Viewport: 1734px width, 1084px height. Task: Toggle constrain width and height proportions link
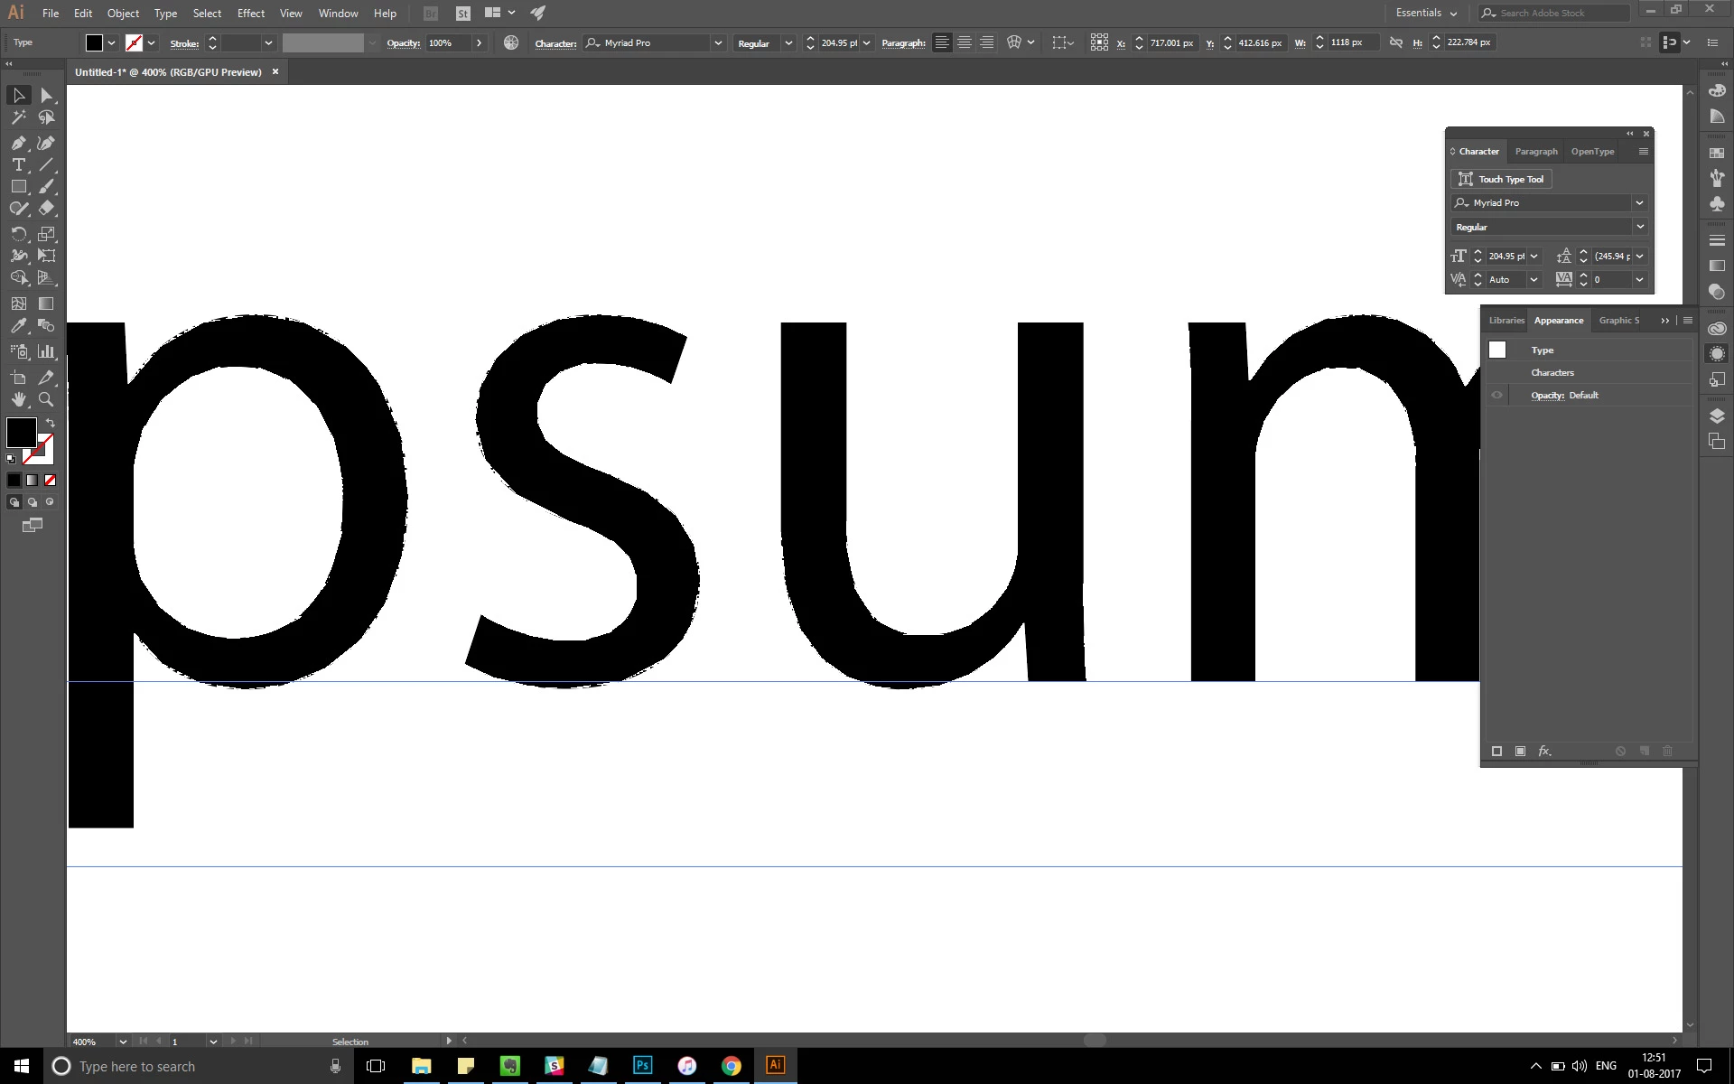tap(1395, 42)
